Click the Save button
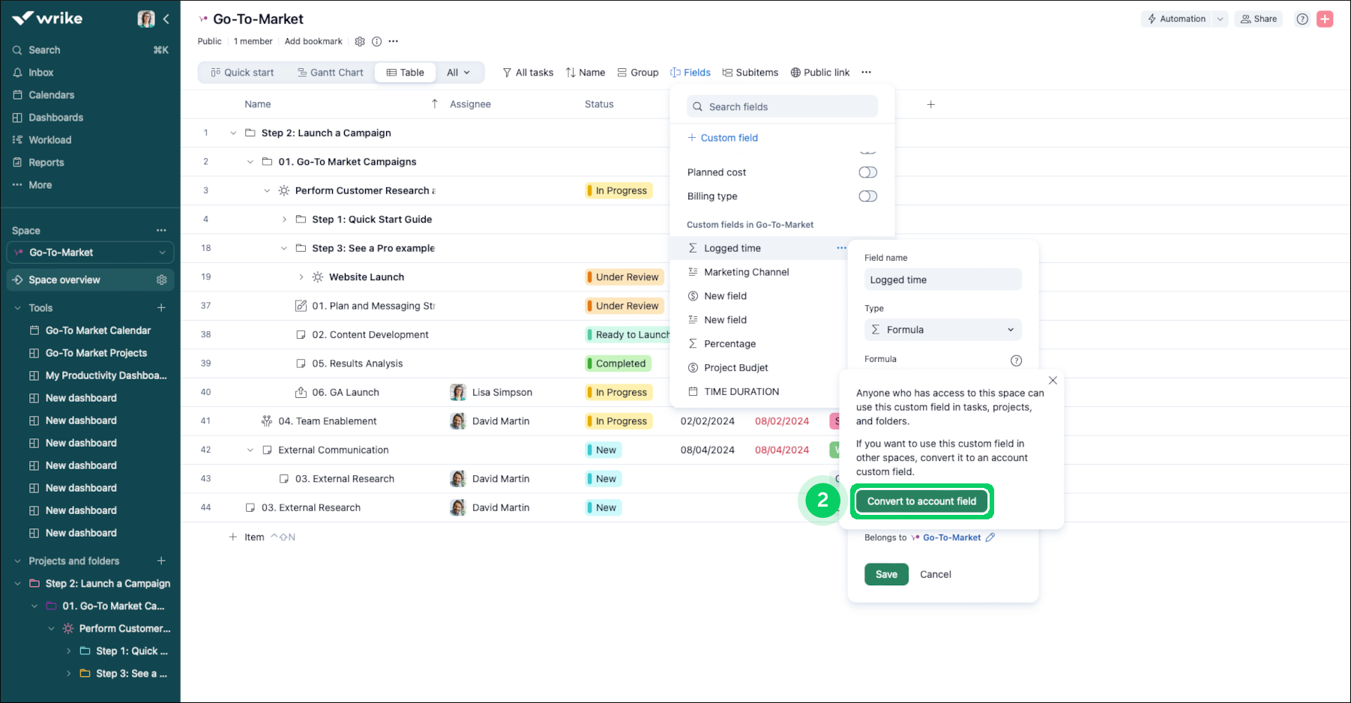Image resolution: width=1351 pixels, height=703 pixels. [886, 574]
